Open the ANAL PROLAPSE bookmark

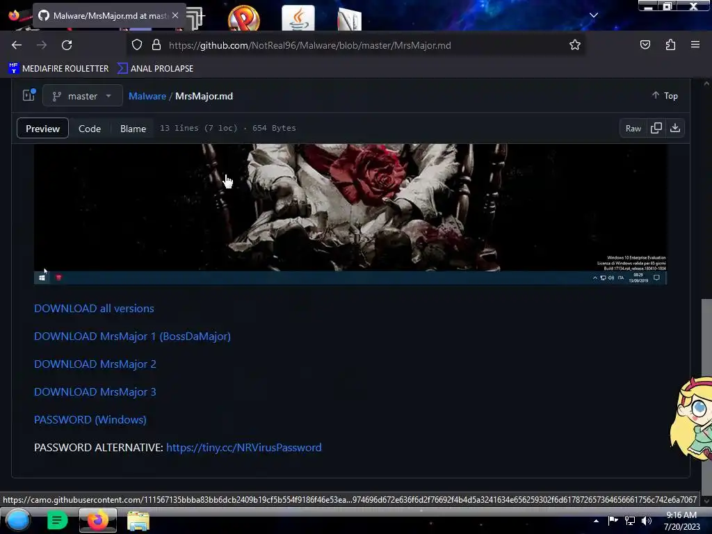pos(155,69)
